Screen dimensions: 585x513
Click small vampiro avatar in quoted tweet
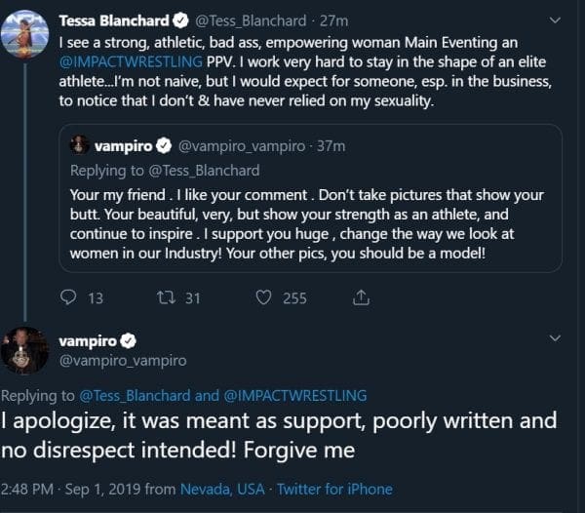(x=80, y=146)
